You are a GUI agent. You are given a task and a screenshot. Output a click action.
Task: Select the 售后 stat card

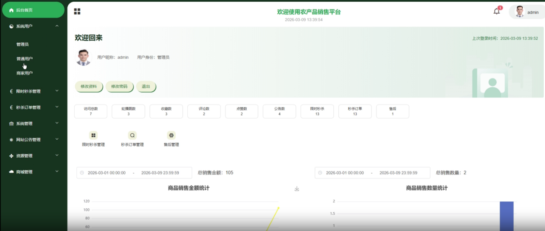393,111
